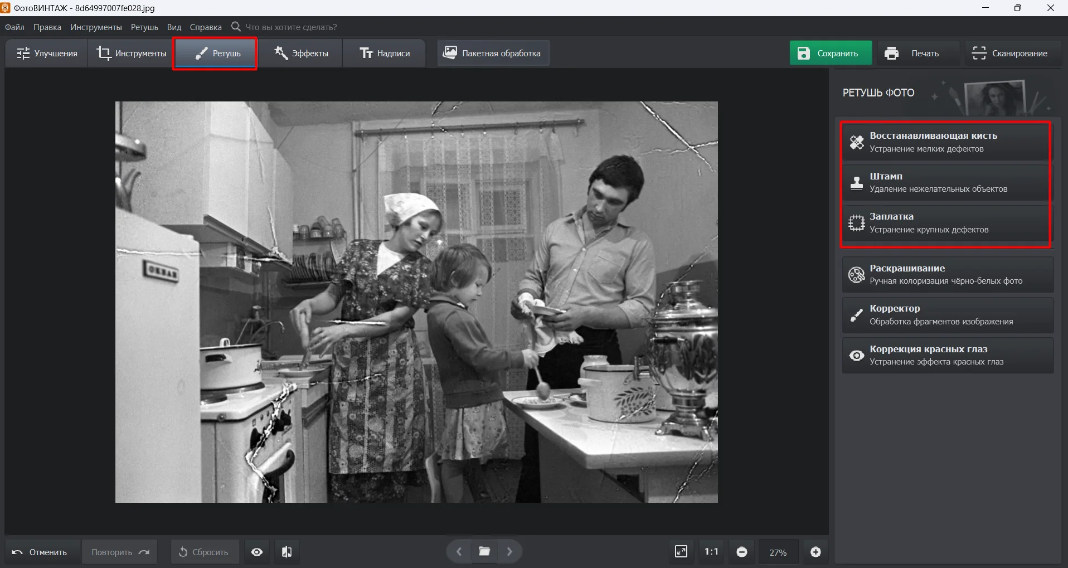Go to previous photo arrow

(459, 551)
